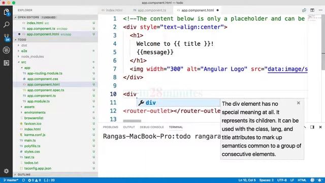The image size is (325, 183).
Task: Open polyfills.ts file
Action: coord(32,146)
